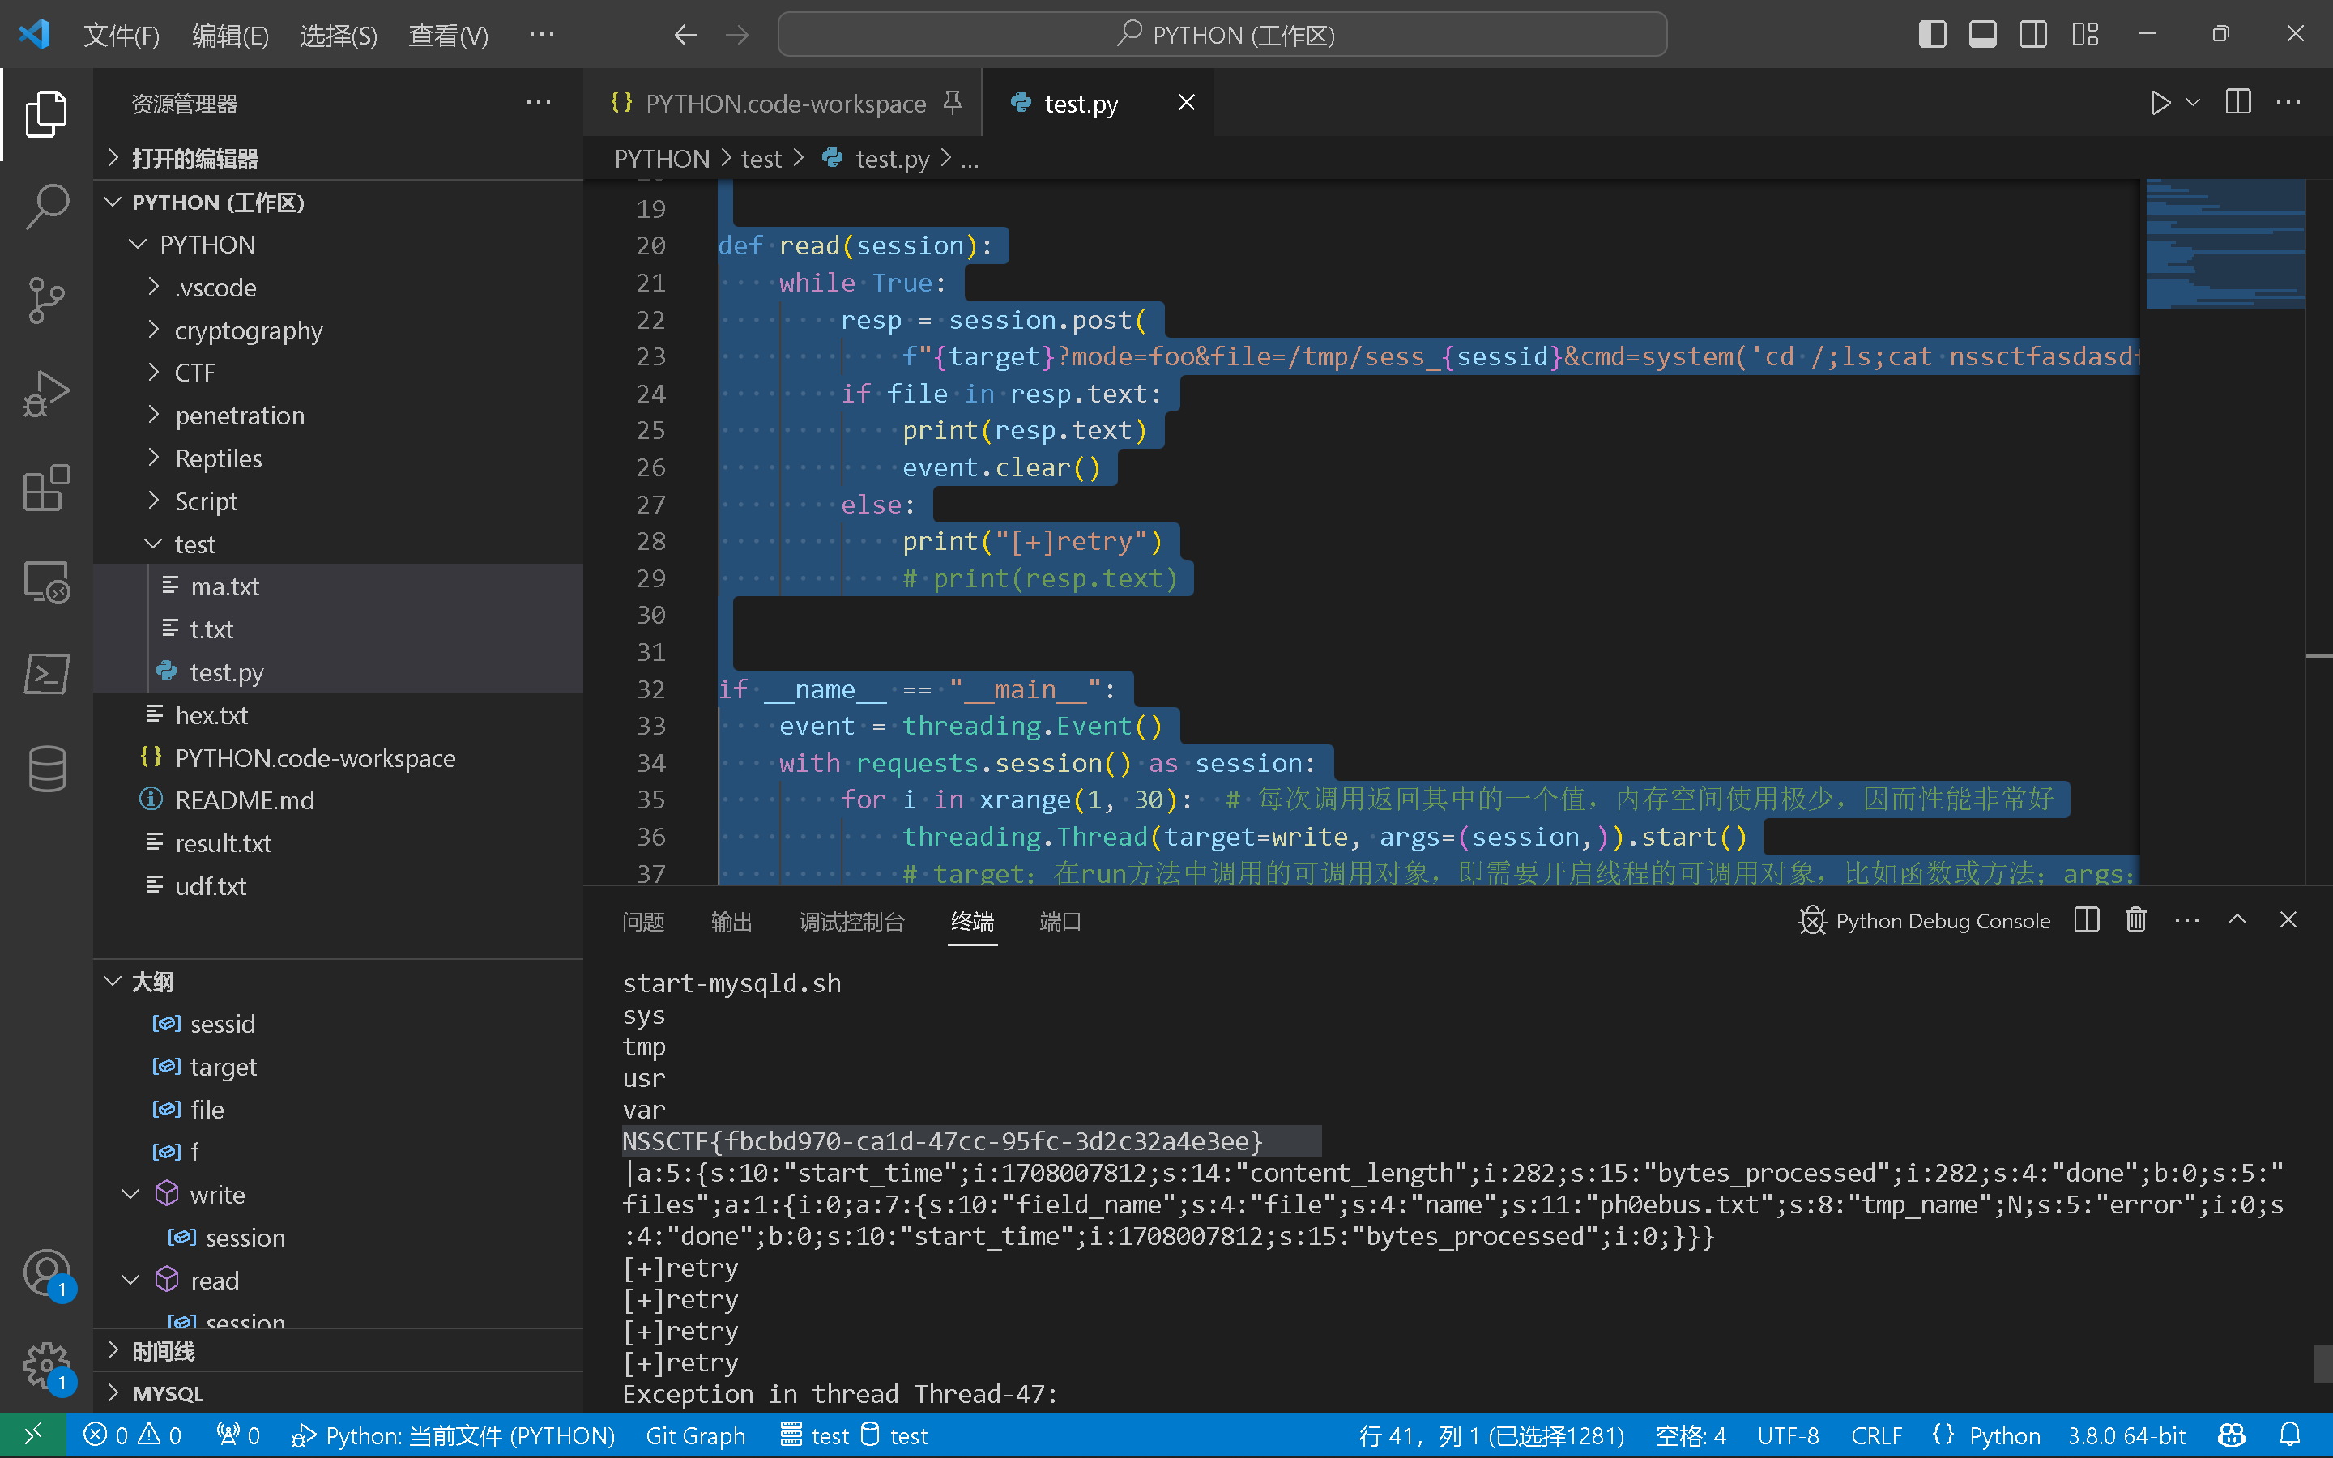
Task: Open the 编辑(E) menu
Action: click(229, 36)
